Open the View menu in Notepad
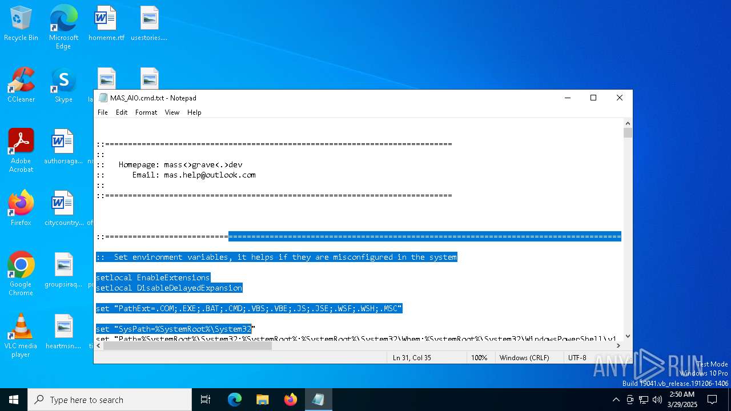 [x=172, y=112]
